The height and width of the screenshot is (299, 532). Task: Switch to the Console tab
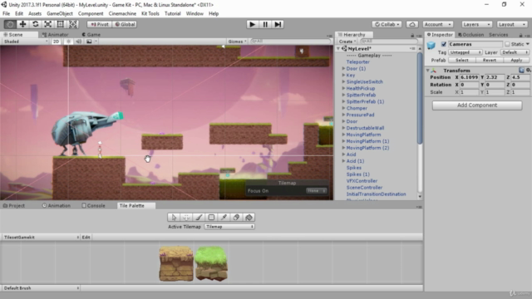coord(93,206)
